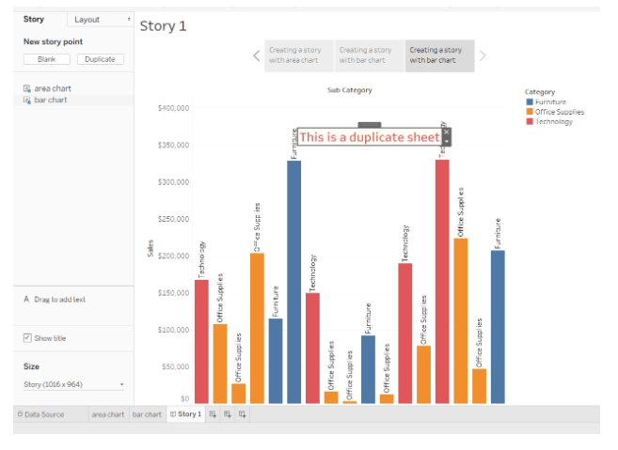Click the New Worksheet icon in bottom tabs
Image resolution: width=618 pixels, height=450 pixels.
point(213,413)
